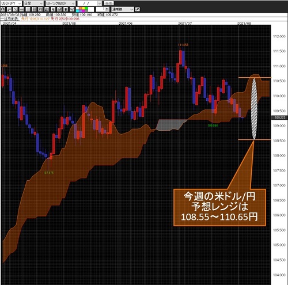
Task: Open the USD/JPY currency pair dropdown
Action: (11, 3)
